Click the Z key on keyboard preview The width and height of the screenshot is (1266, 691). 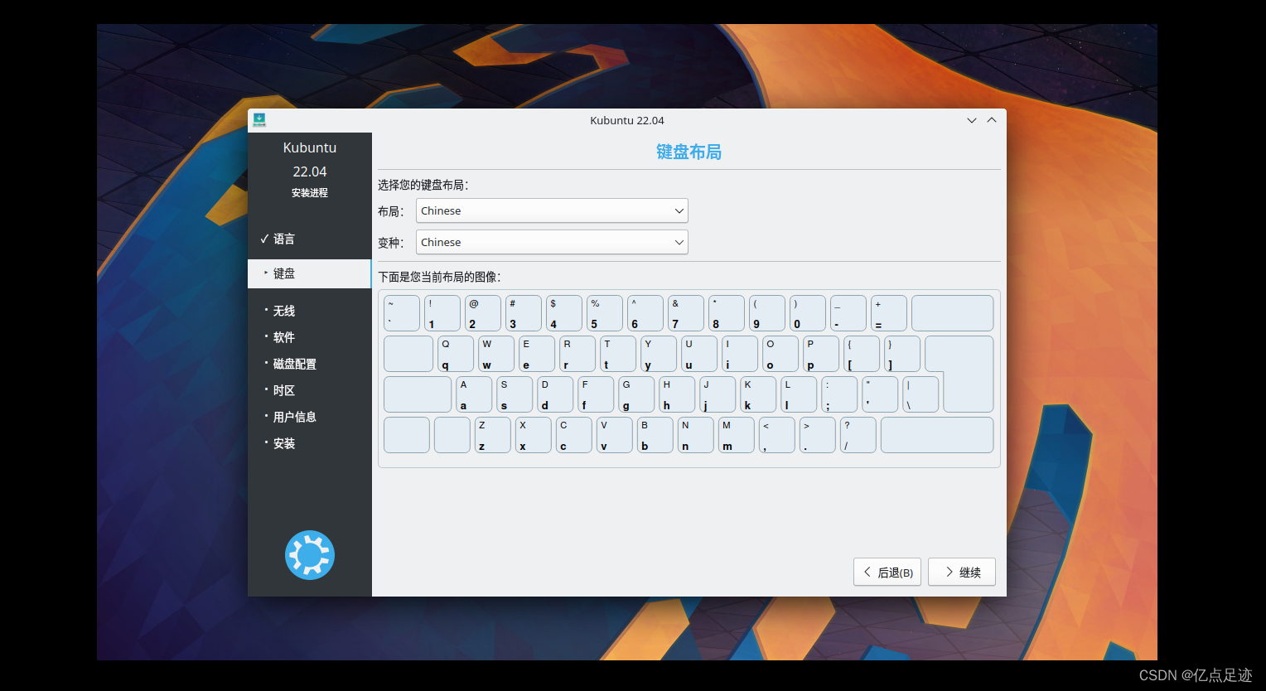[493, 435]
